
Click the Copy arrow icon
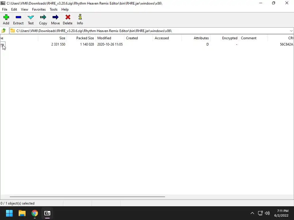[43, 17]
